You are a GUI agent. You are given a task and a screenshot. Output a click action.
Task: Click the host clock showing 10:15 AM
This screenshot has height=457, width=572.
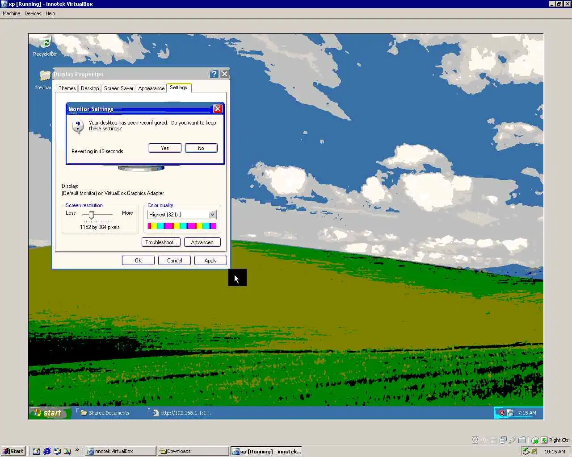[x=555, y=452]
